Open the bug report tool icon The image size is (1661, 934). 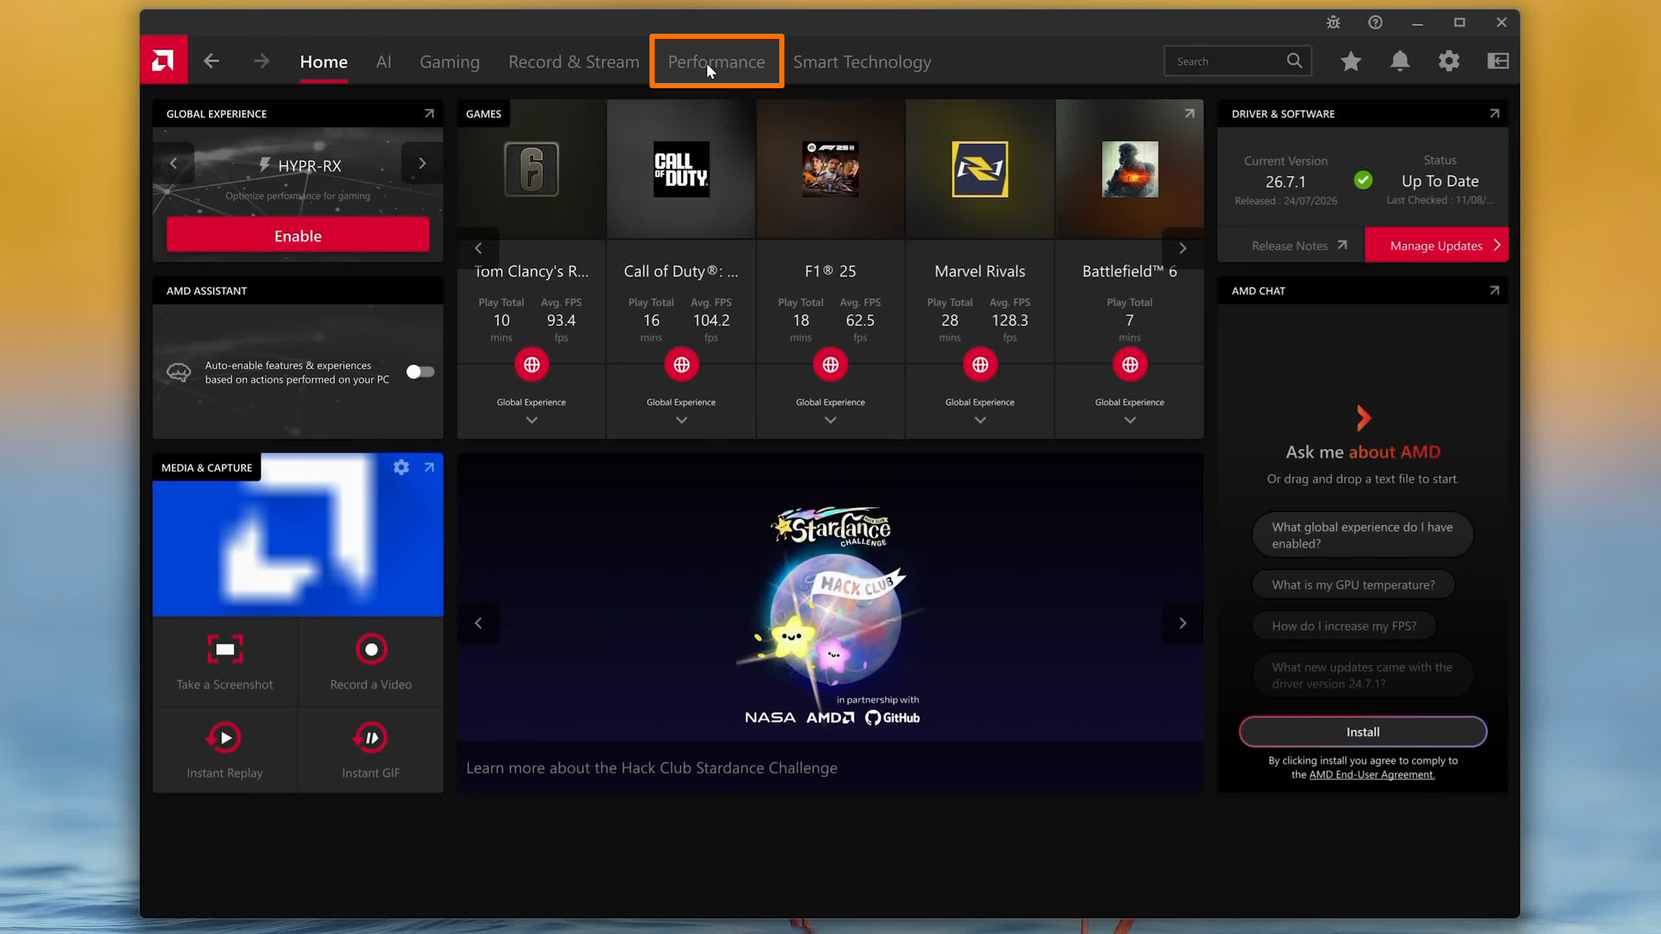tap(1333, 23)
